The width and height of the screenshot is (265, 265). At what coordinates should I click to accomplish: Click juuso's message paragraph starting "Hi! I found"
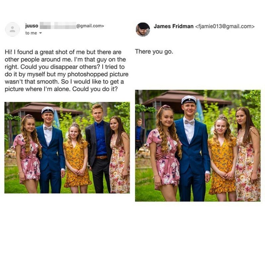(66, 70)
